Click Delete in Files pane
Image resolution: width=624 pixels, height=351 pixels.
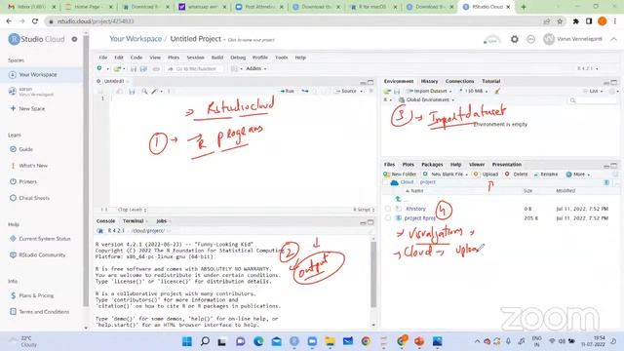point(516,175)
